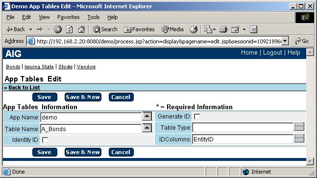Click the Edit page toolbar icon
The width and height of the screenshot is (317, 178).
point(235,29)
